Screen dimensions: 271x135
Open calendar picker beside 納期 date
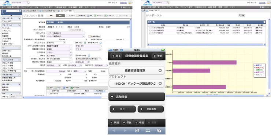pos(81,65)
